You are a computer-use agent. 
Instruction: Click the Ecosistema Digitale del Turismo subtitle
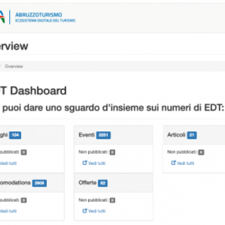tap(45, 21)
